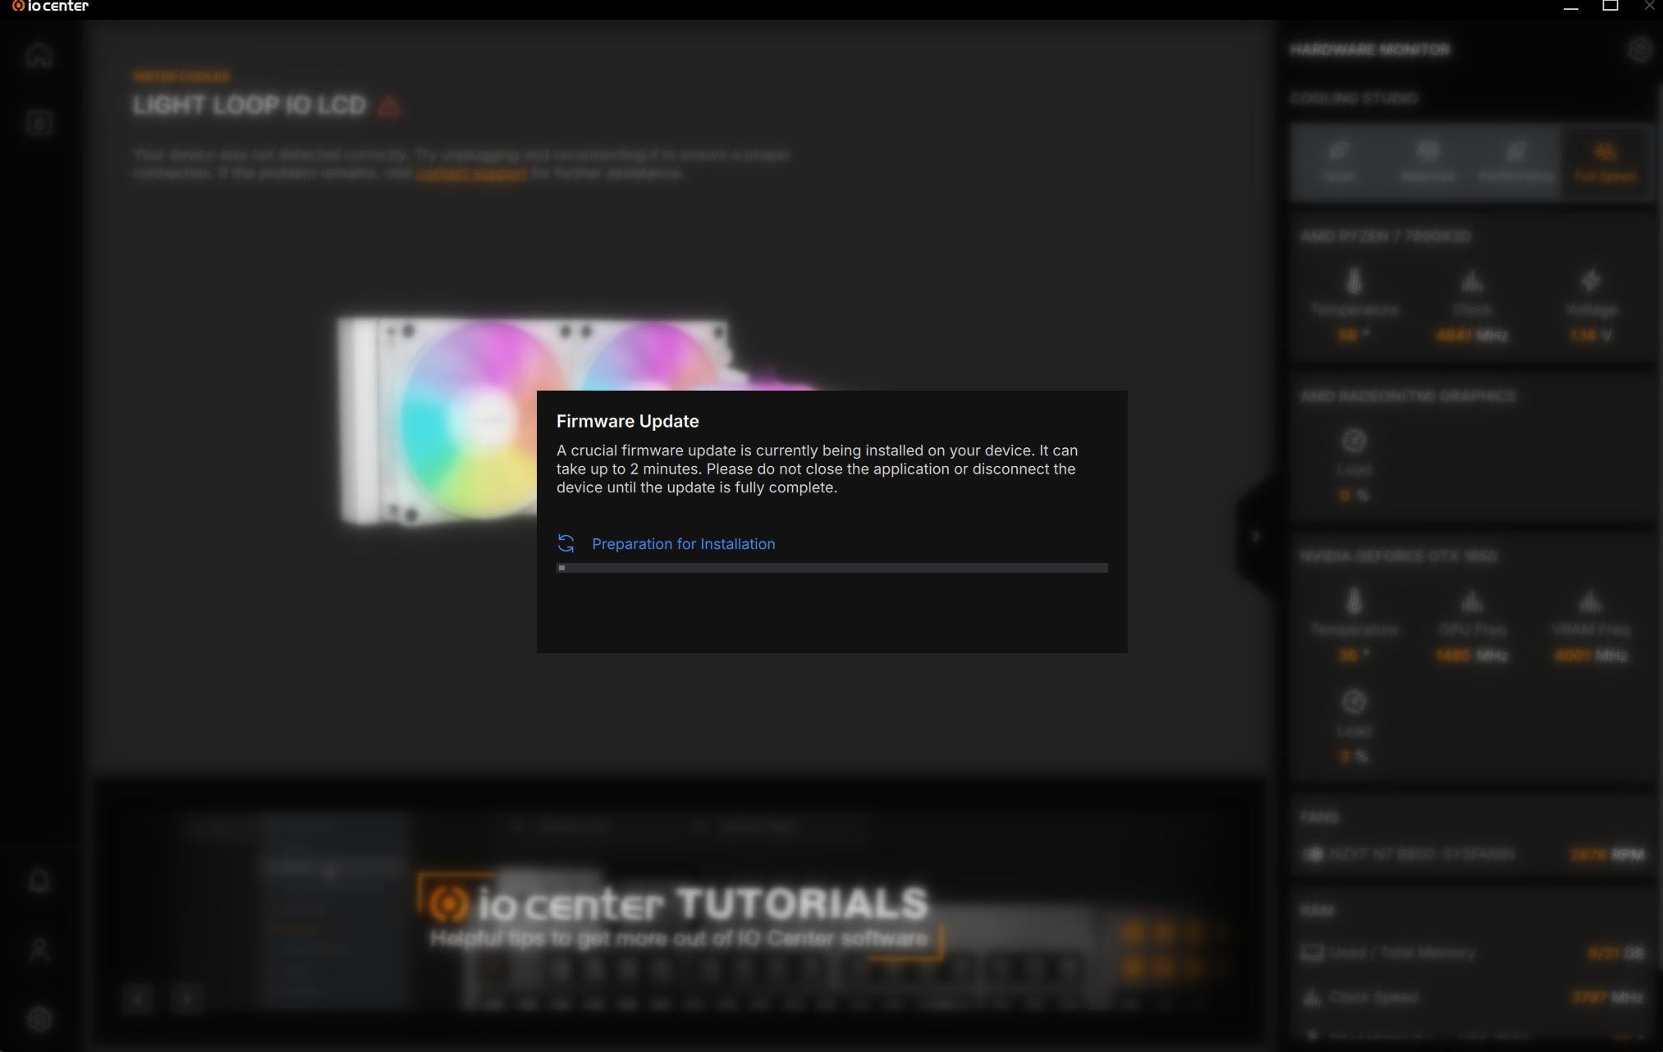Select Performance cooling mode
The image size is (1663, 1052).
click(1516, 162)
